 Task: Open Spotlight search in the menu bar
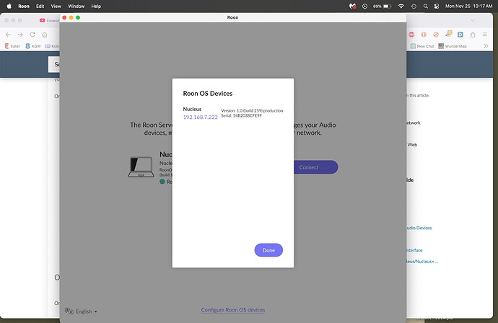pos(426,6)
